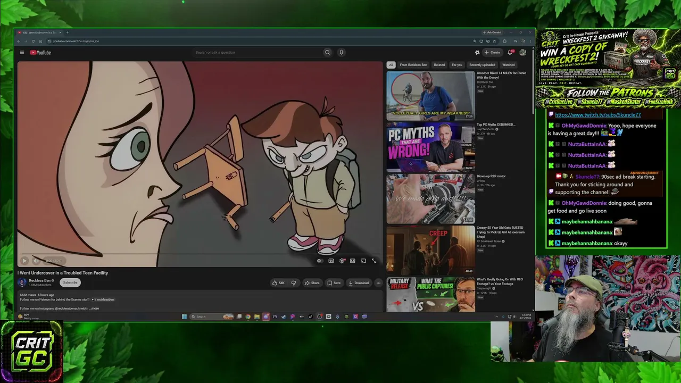Select the Recently uploaded chip

pyautogui.click(x=482, y=65)
